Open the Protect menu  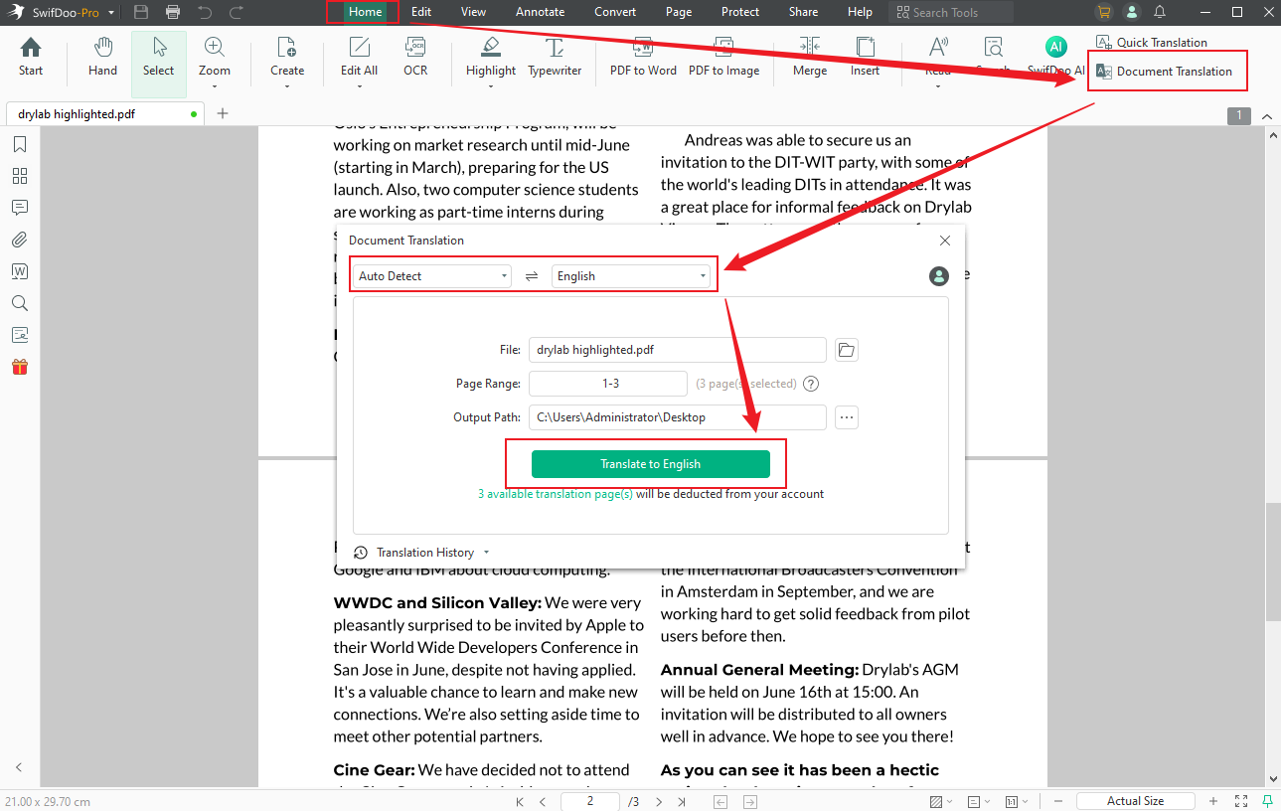(739, 12)
